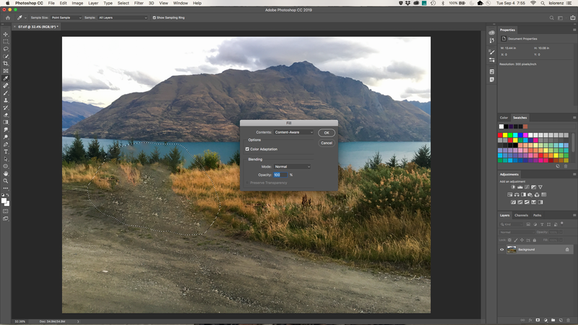Reset default foreground and background colors

point(3,195)
